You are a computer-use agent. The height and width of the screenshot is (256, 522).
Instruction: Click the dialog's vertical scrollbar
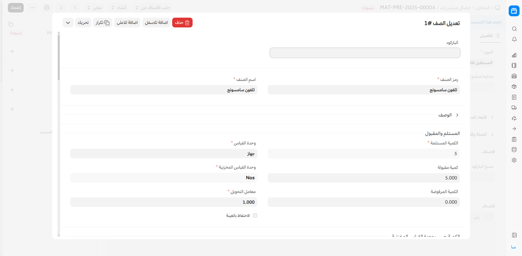point(59,57)
